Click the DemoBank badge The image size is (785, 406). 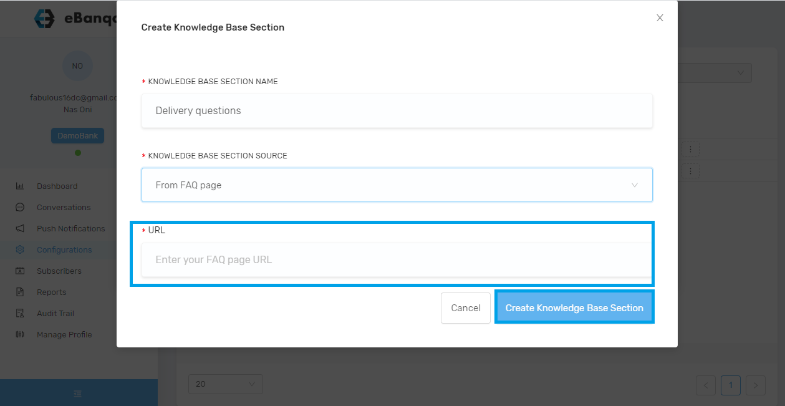pos(77,136)
